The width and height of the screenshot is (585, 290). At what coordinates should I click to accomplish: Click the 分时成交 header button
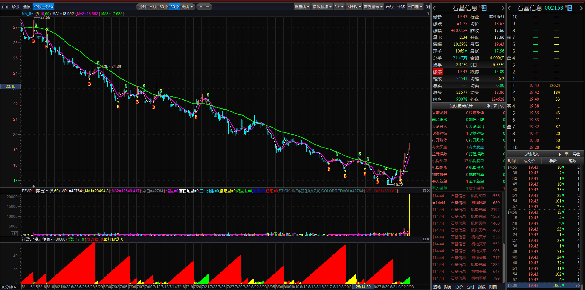click(531, 154)
